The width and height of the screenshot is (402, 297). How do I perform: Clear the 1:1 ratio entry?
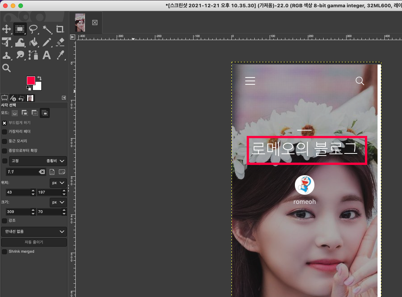pos(42,172)
